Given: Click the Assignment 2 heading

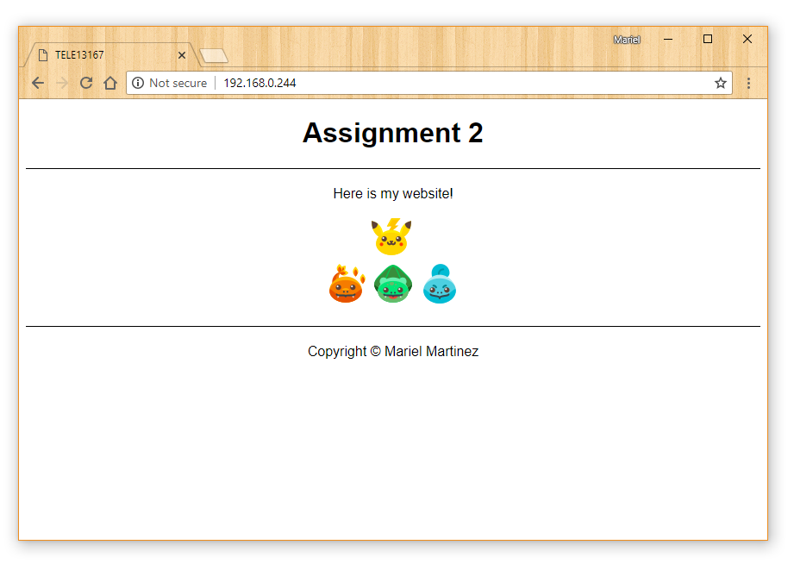Looking at the screenshot, I should (x=392, y=133).
